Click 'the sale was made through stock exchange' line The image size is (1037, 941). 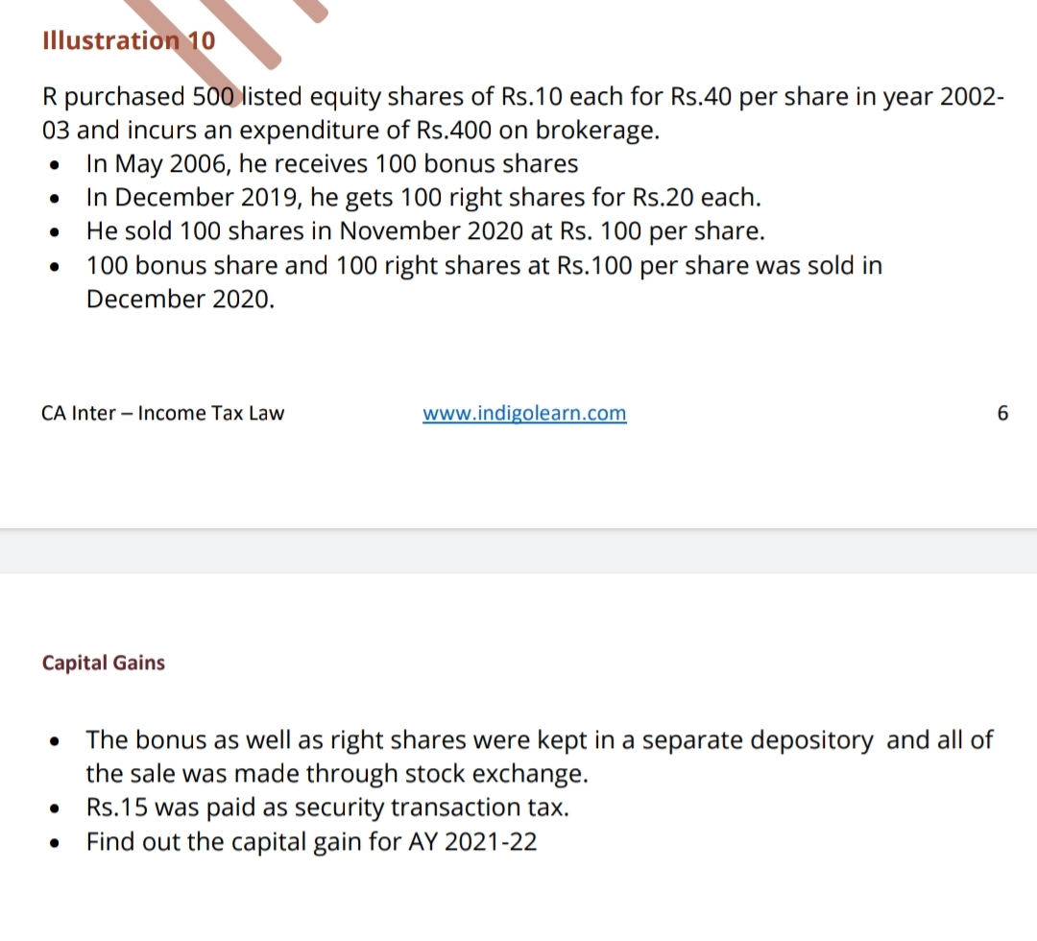pos(336,774)
